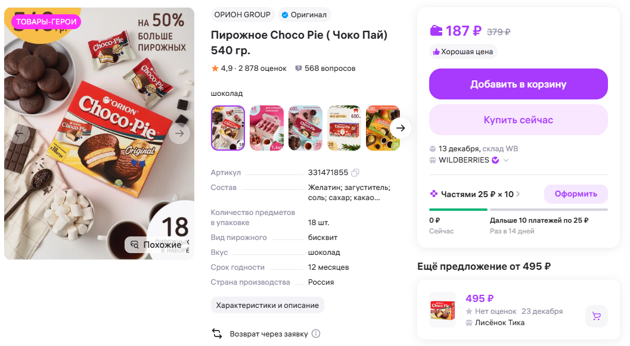Open "Характеристики и описание" section

267,306
